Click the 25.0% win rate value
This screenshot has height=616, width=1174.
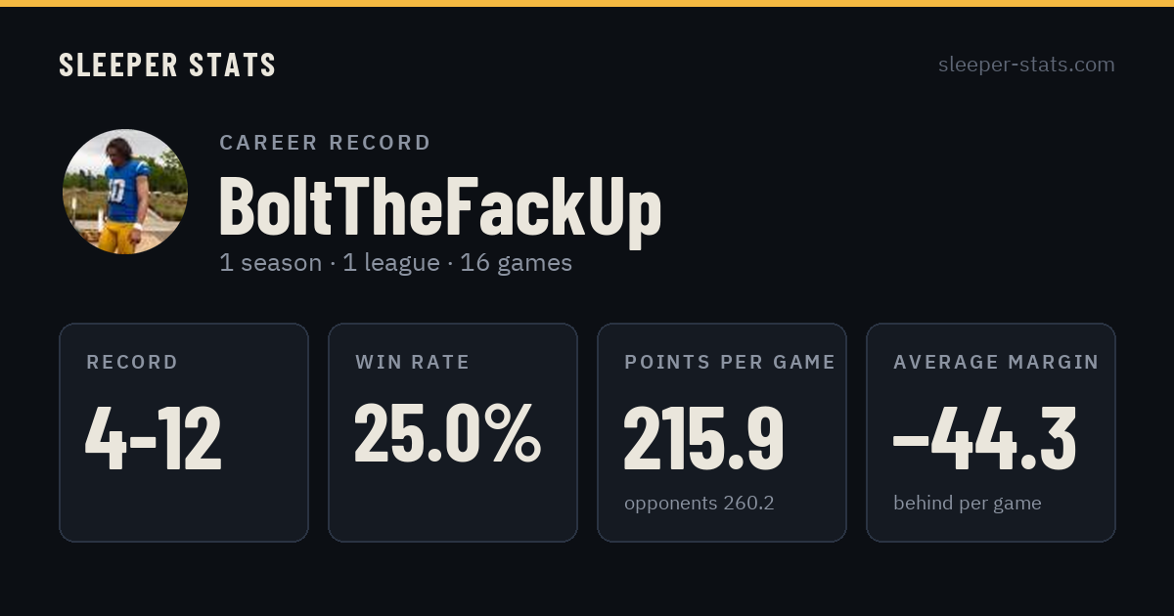click(x=447, y=431)
